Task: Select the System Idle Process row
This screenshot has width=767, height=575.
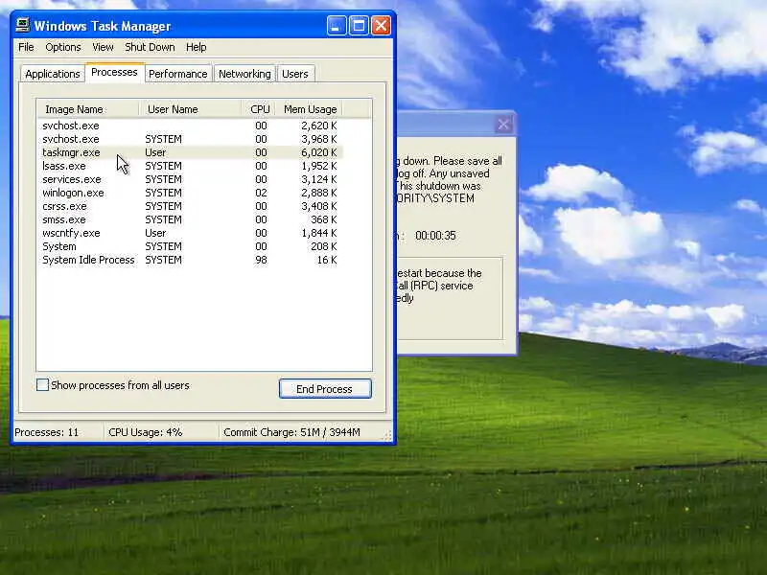Action: pos(190,260)
